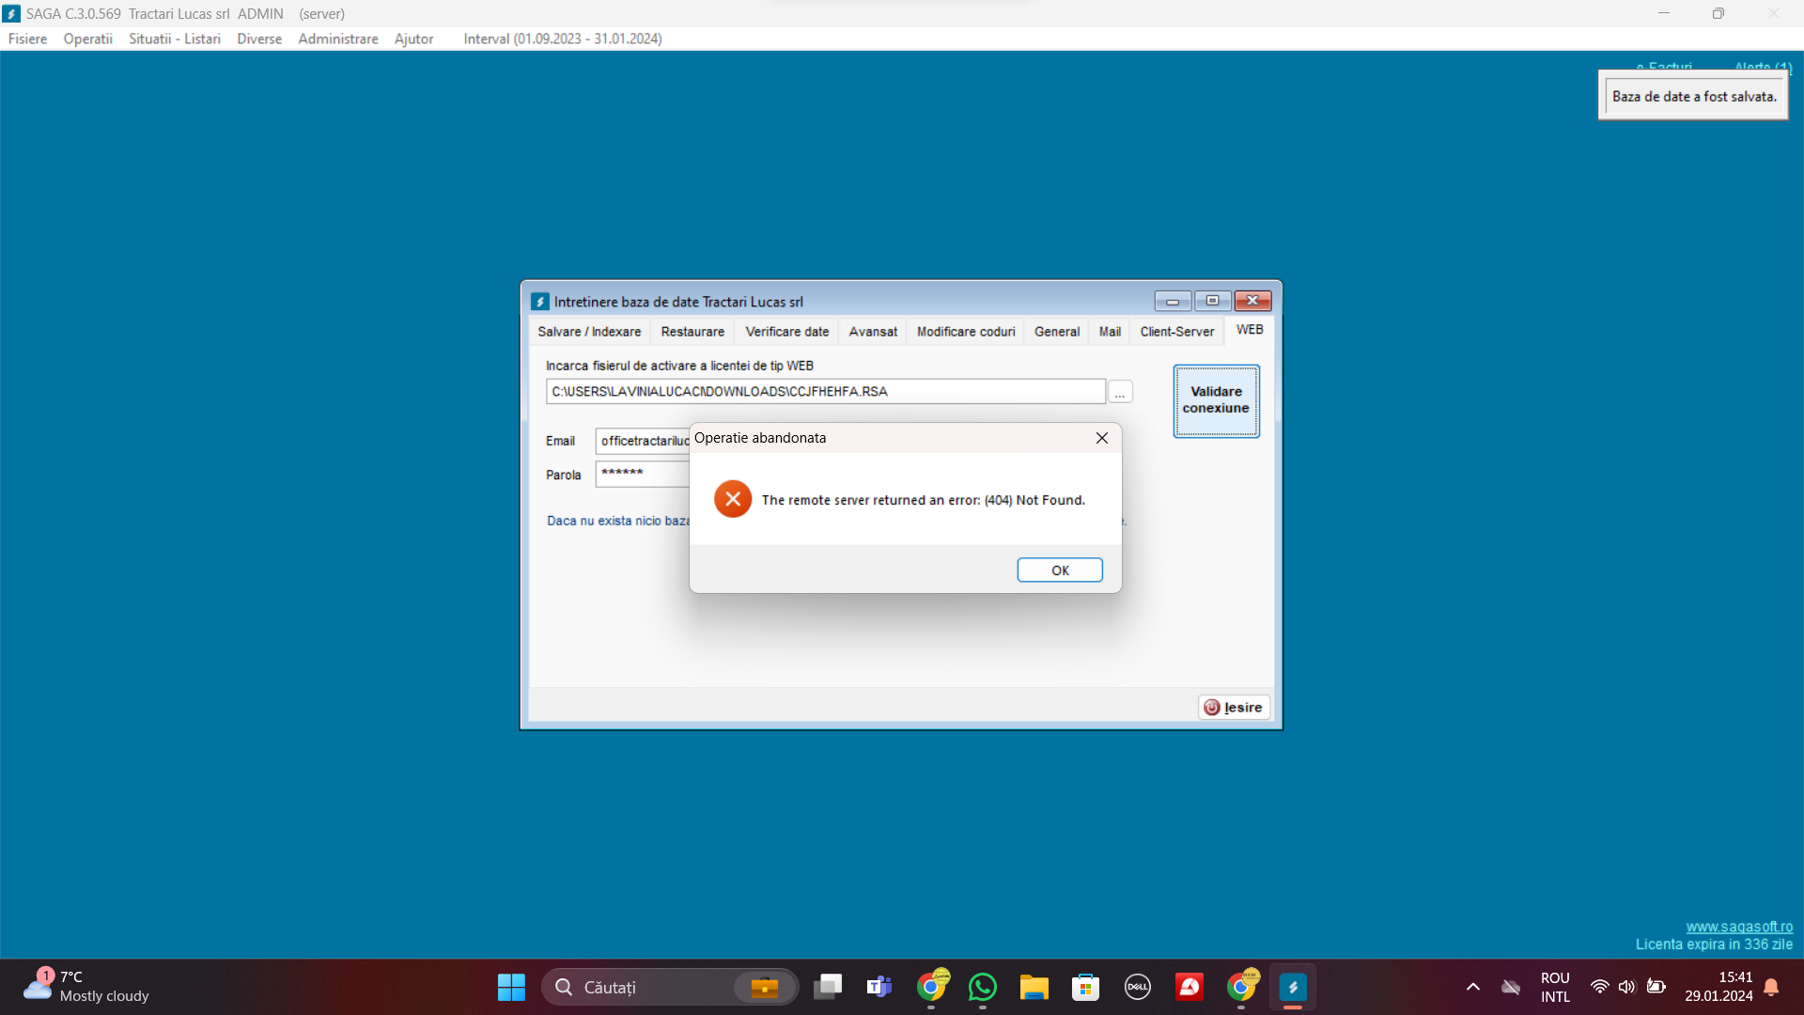This screenshot has height=1015, width=1804.
Task: Browse for license file with ellipsis button
Action: tap(1120, 392)
